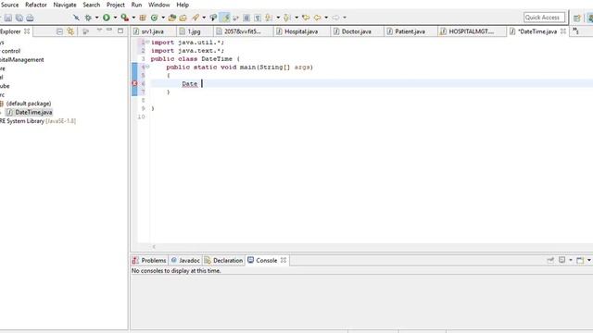Viewport: 593px width, 333px height.
Task: Select JRE System Library entry
Action: [38, 121]
